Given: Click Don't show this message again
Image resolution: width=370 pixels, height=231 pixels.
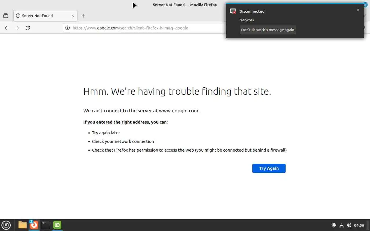Looking at the screenshot, I should (267, 30).
